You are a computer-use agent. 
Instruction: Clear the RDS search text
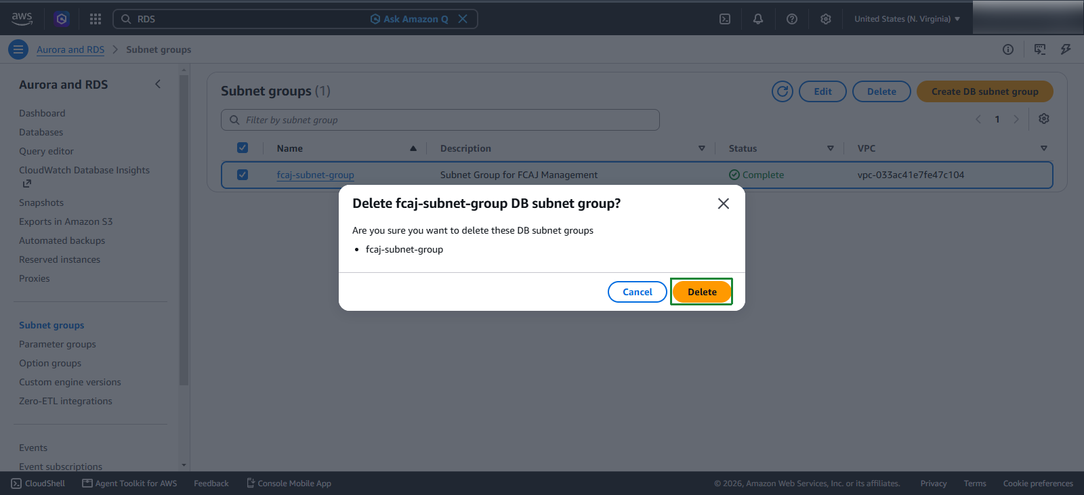(463, 19)
